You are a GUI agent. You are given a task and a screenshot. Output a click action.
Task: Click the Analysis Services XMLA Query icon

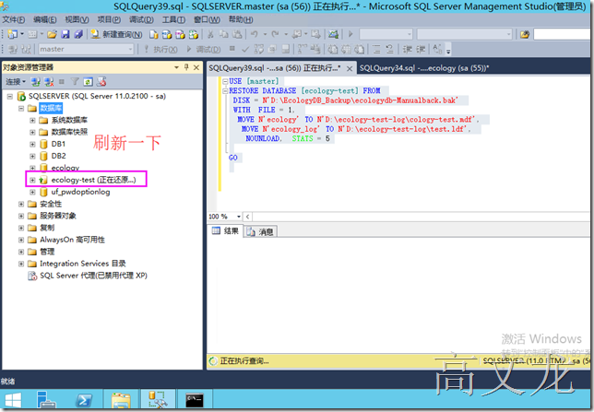click(x=193, y=34)
